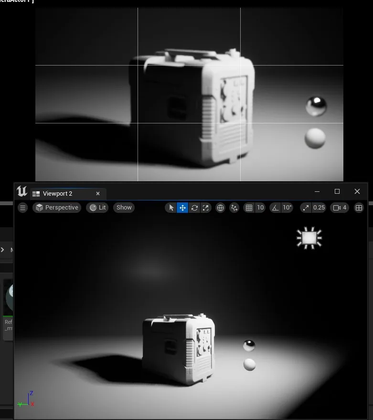
Task: Click the Unreal Engine logo icon
Action: (x=21, y=191)
